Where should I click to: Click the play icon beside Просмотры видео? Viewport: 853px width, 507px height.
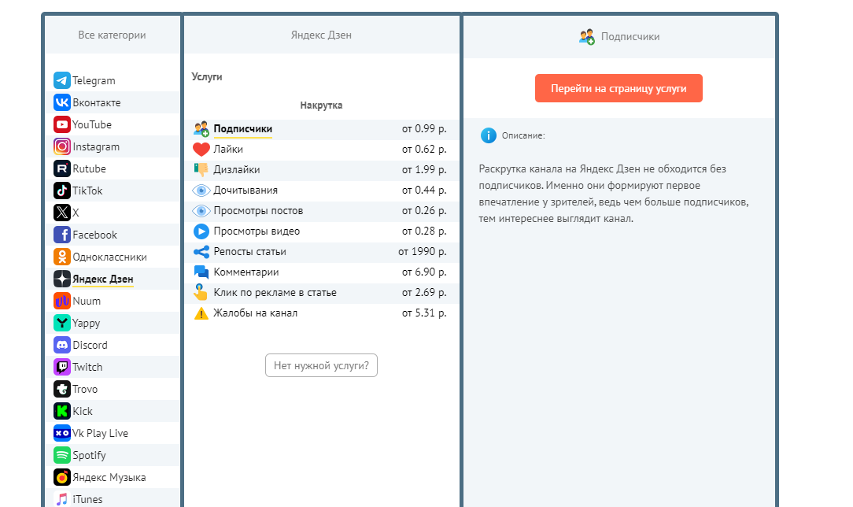pyautogui.click(x=201, y=231)
